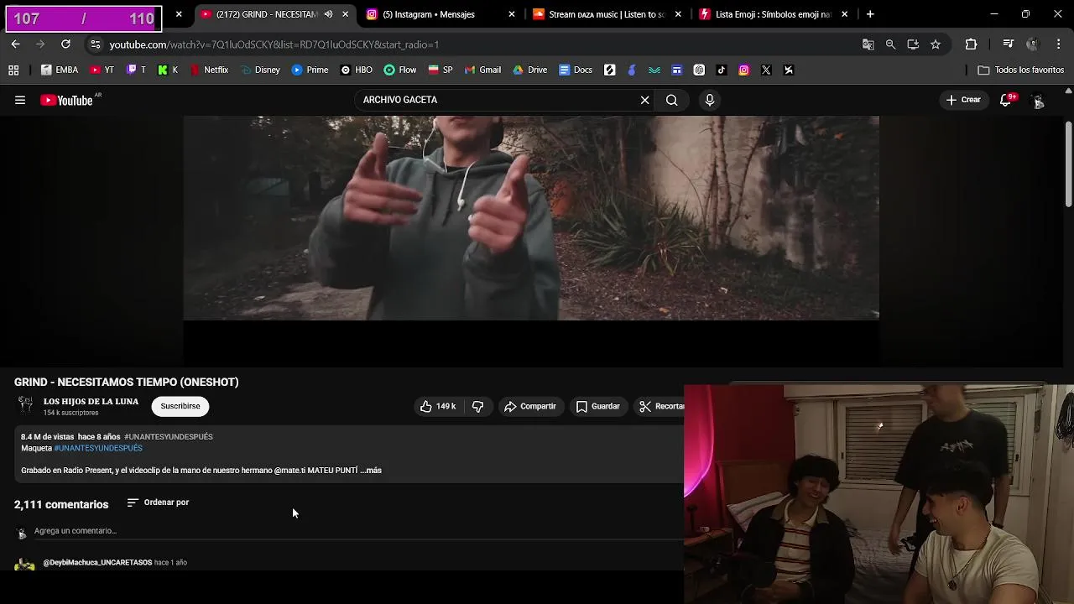The image size is (1074, 604).
Task: Open the YouTube guide hamburger menu
Action: click(x=20, y=100)
